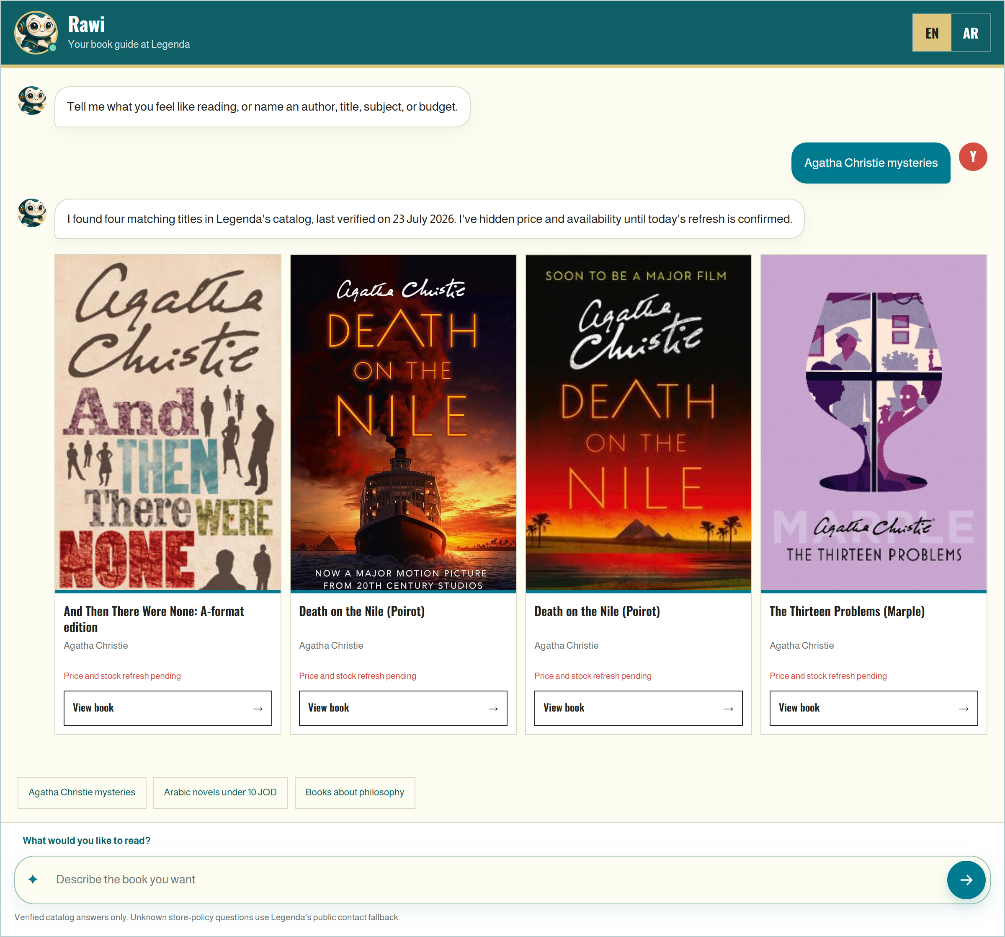Click 'Agatha Christie' author under And Then There Were None

click(95, 646)
